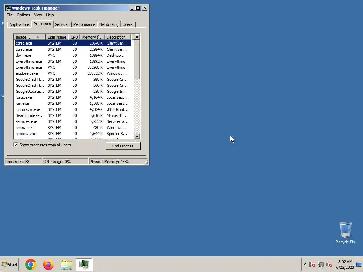Switch to the Applications tab
363x272 pixels.
tap(19, 24)
